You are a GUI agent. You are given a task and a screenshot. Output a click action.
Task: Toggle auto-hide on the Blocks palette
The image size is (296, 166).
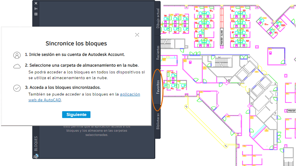point(36,9)
